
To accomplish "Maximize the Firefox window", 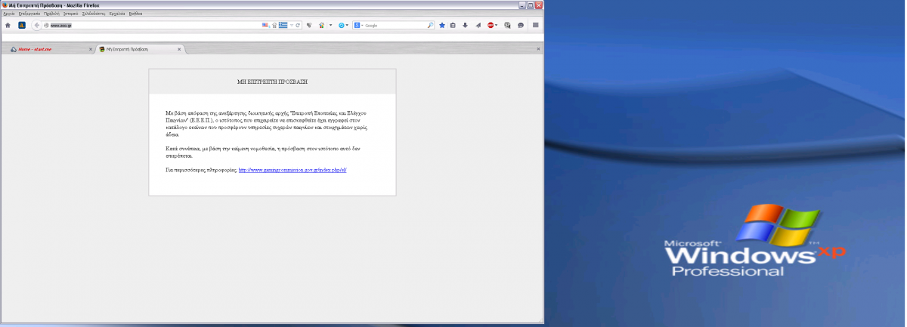I will pyautogui.click(x=530, y=5).
